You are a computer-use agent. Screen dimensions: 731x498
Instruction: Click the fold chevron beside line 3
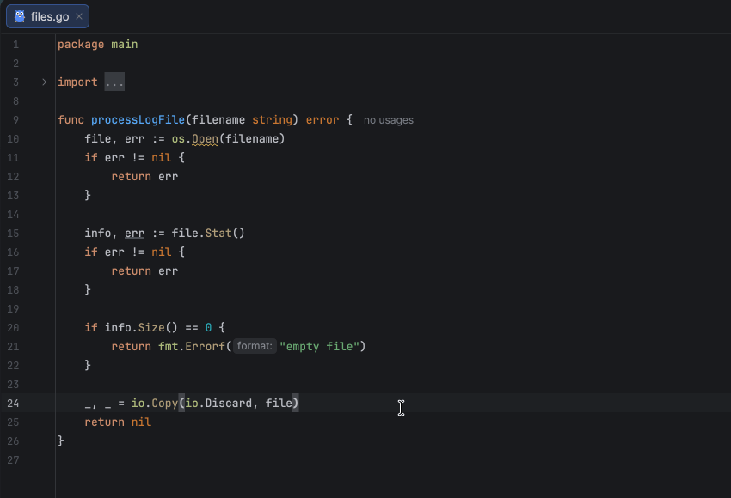[43, 82]
